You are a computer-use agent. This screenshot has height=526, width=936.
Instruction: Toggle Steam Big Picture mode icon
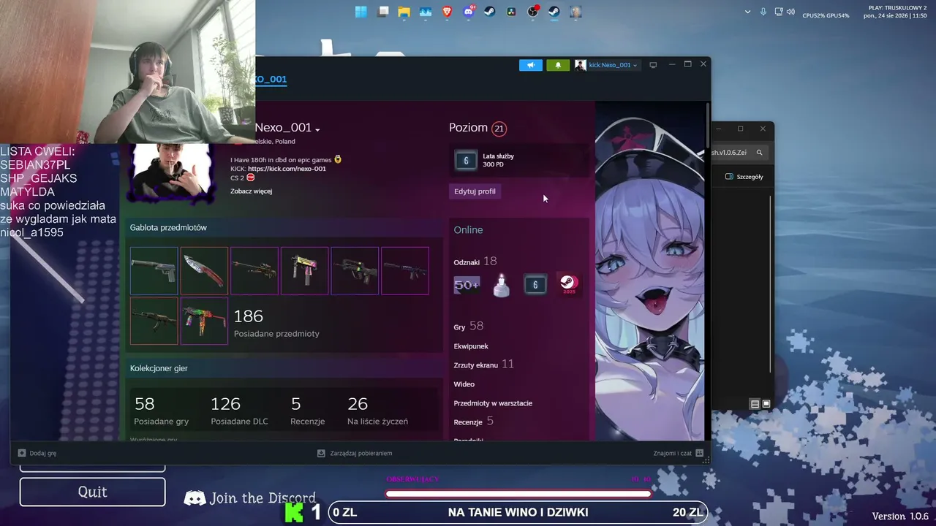click(x=653, y=65)
